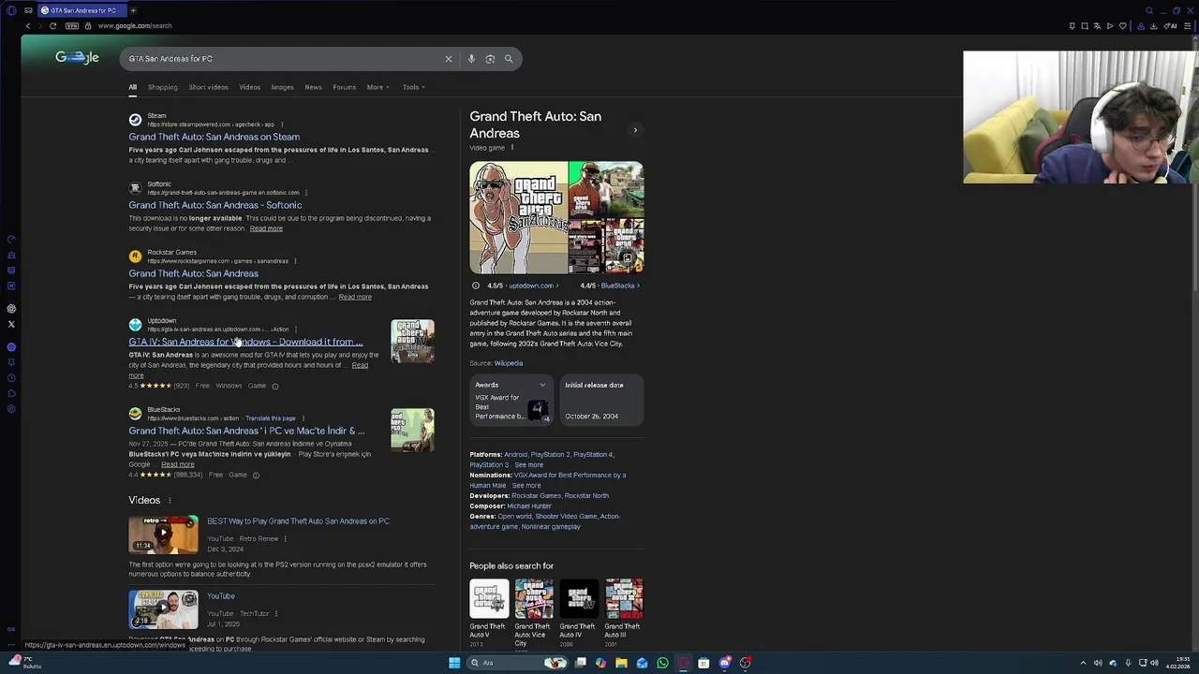Switch to the Short videos tab
Image resolution: width=1199 pixels, height=674 pixels.
pyautogui.click(x=208, y=87)
